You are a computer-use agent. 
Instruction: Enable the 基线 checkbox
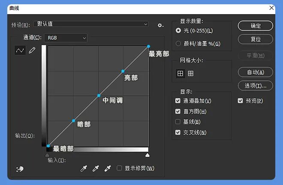click(178, 122)
